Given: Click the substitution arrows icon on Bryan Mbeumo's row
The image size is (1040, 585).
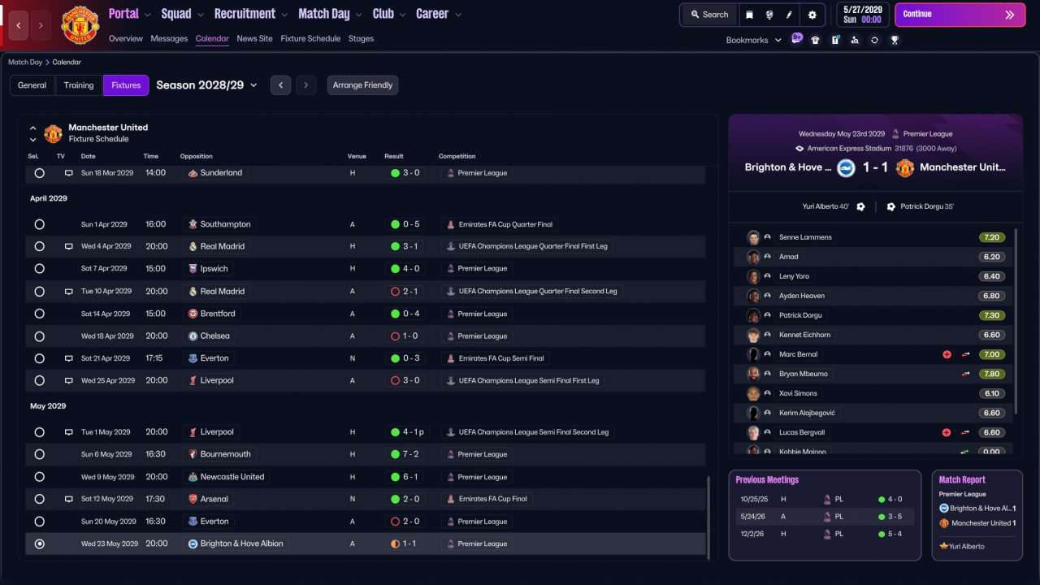Looking at the screenshot, I should pos(965,374).
